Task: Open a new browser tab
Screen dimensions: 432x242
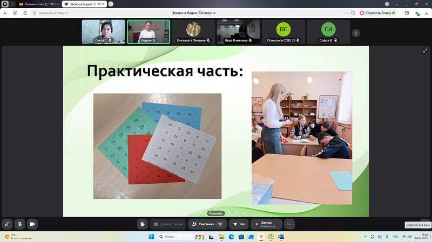Action: (x=111, y=4)
